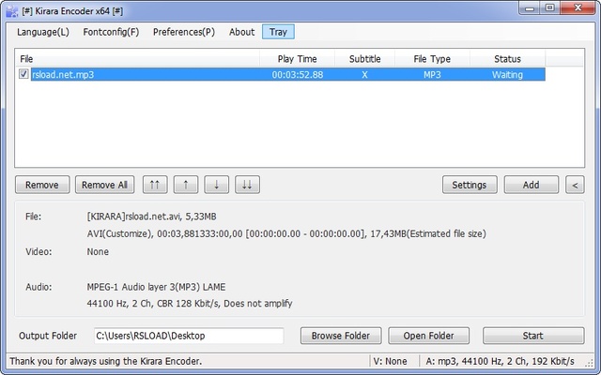Image resolution: width=601 pixels, height=375 pixels.
Task: Click the 'V: None' status bar entry
Action: tap(391, 361)
